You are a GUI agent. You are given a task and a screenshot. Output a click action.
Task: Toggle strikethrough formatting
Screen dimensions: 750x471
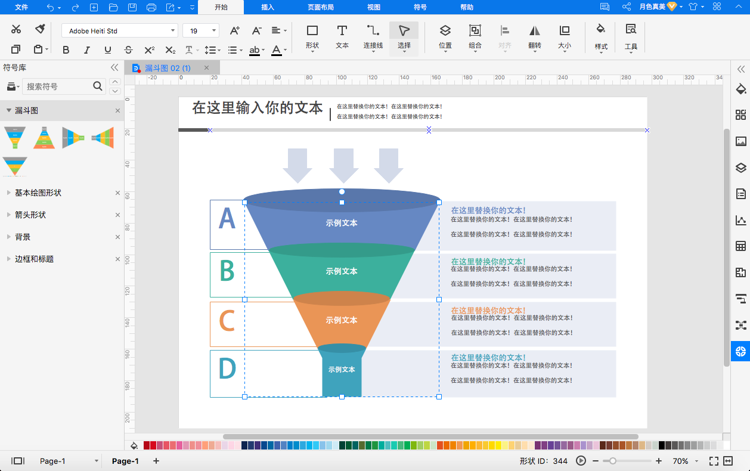pos(128,50)
